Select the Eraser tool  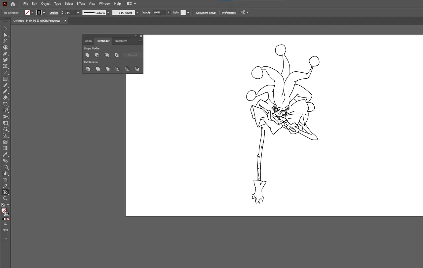(x=5, y=98)
